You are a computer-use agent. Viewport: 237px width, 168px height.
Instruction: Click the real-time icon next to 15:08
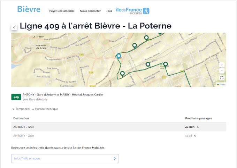[x=195, y=136]
